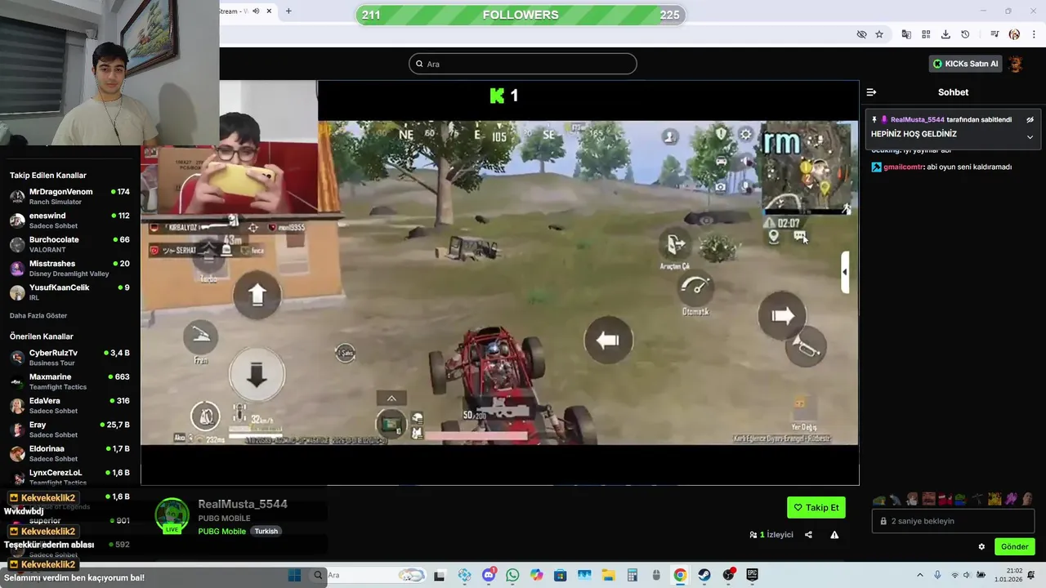This screenshot has width=1046, height=588.
Task: Open the Maxmarine recommended channel
Action: pyautogui.click(x=70, y=381)
